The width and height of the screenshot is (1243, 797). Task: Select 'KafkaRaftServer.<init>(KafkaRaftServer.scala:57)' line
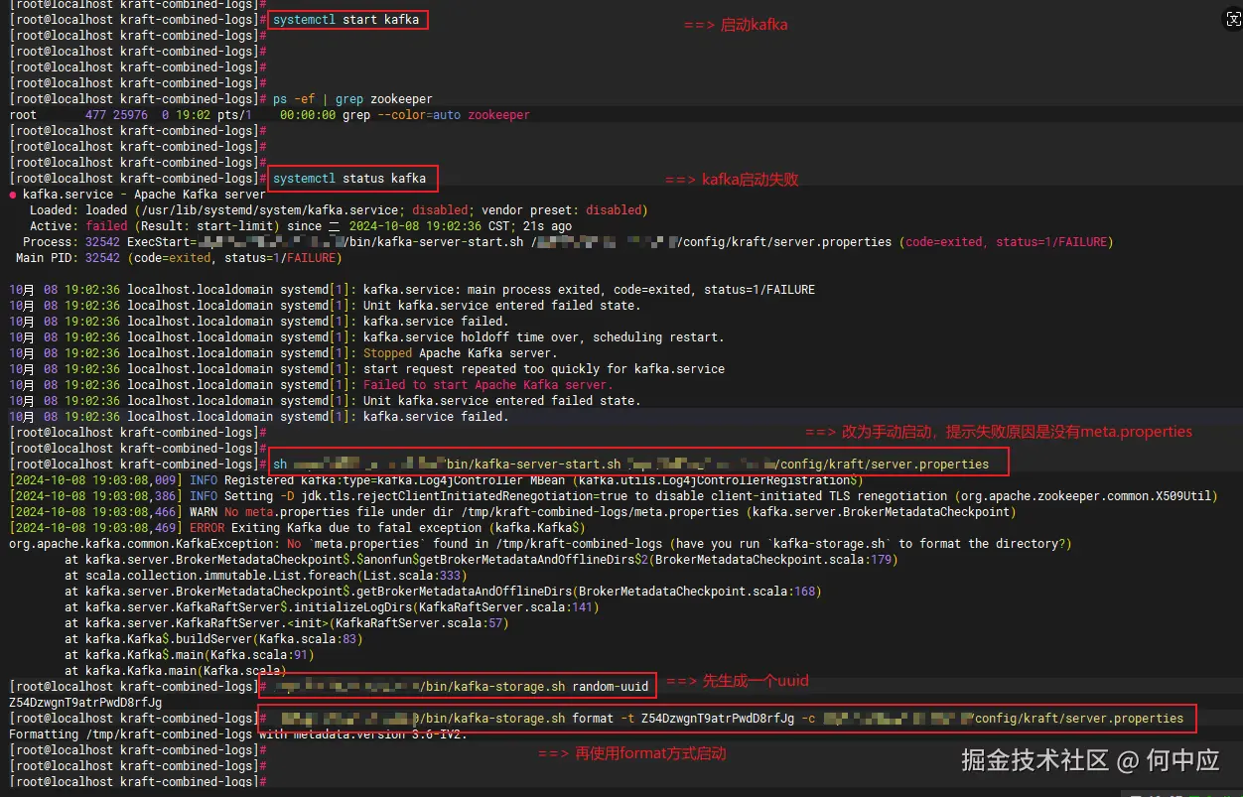coord(287,623)
